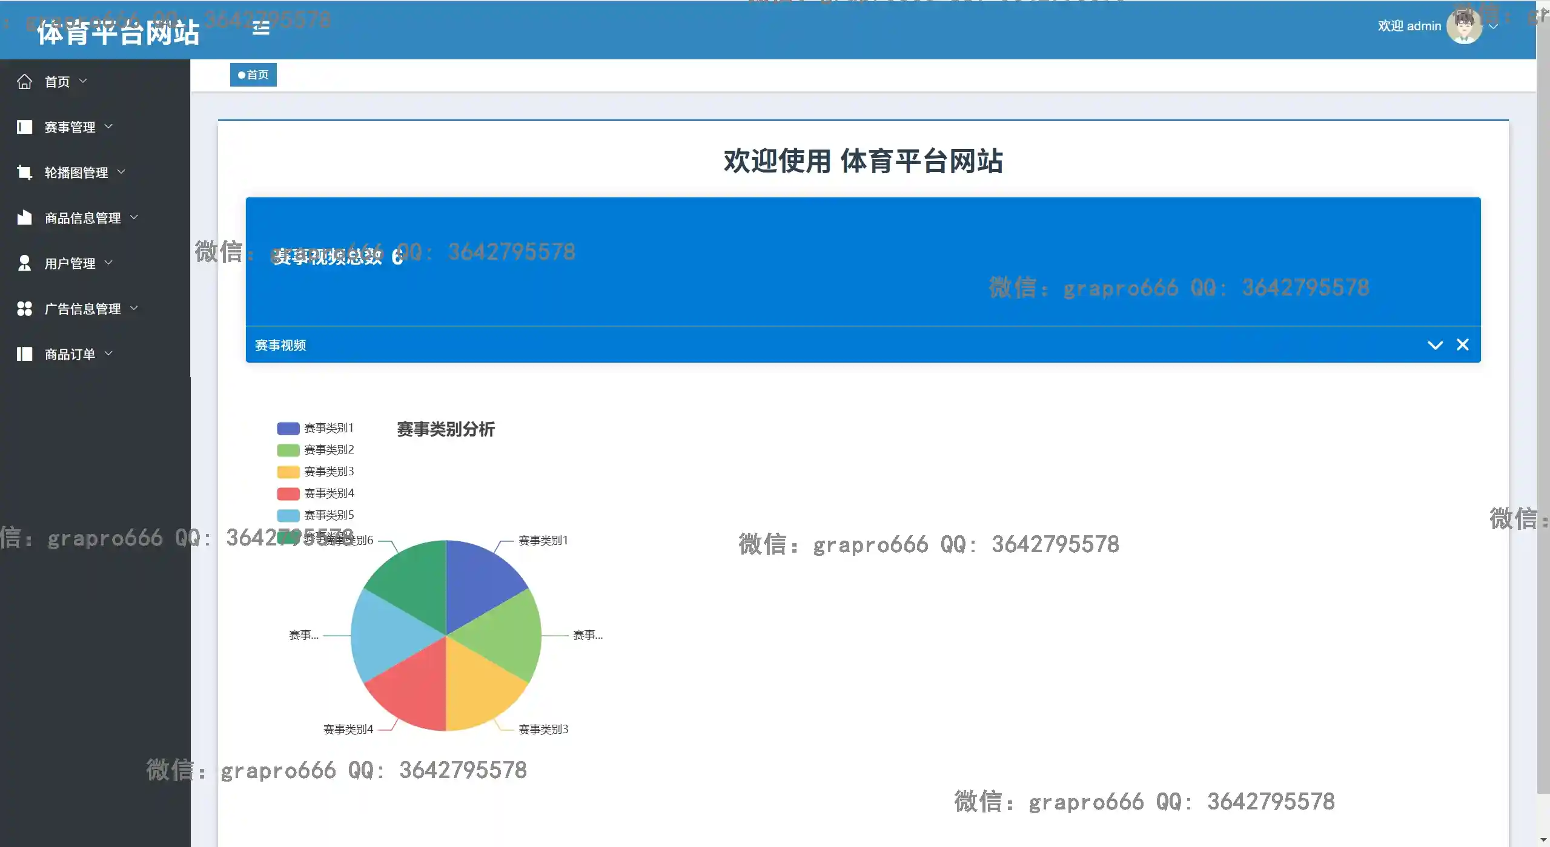Toggle the hamburger sidebar collapse icon
1550x847 pixels.
(260, 28)
